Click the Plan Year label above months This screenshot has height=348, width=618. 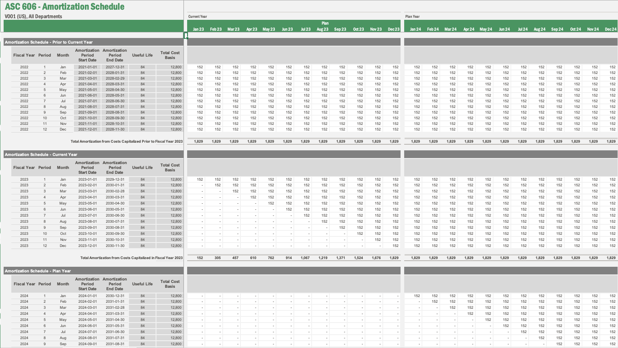tap(412, 17)
